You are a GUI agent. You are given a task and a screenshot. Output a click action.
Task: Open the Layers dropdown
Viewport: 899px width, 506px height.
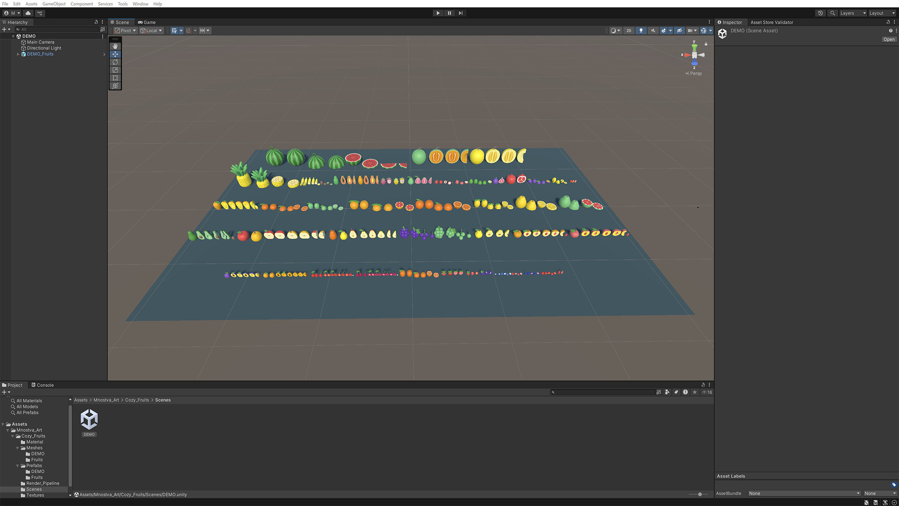click(x=853, y=13)
